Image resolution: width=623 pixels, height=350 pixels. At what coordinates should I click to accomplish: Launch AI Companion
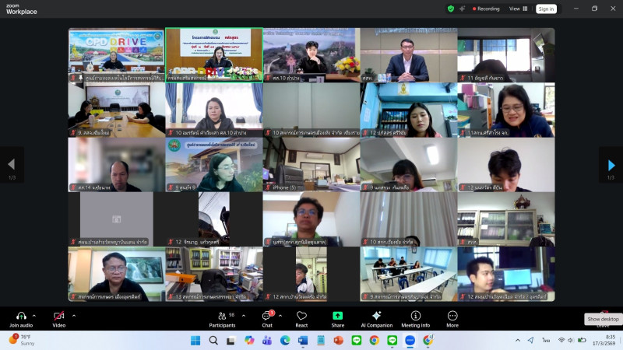(x=376, y=316)
